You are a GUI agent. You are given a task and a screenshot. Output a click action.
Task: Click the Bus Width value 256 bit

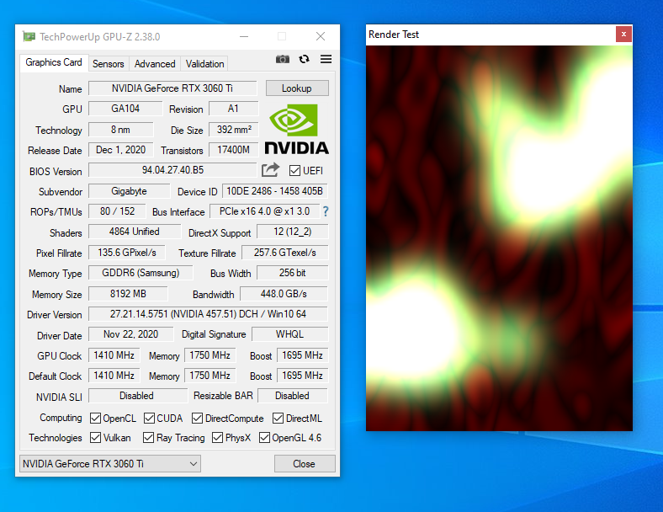point(293,273)
